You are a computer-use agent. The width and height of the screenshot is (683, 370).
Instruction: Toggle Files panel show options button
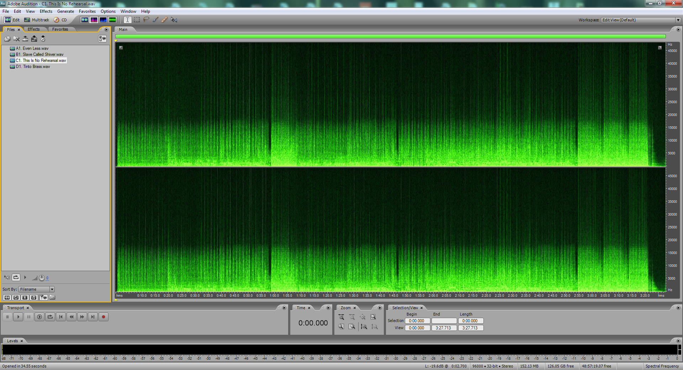click(x=102, y=39)
